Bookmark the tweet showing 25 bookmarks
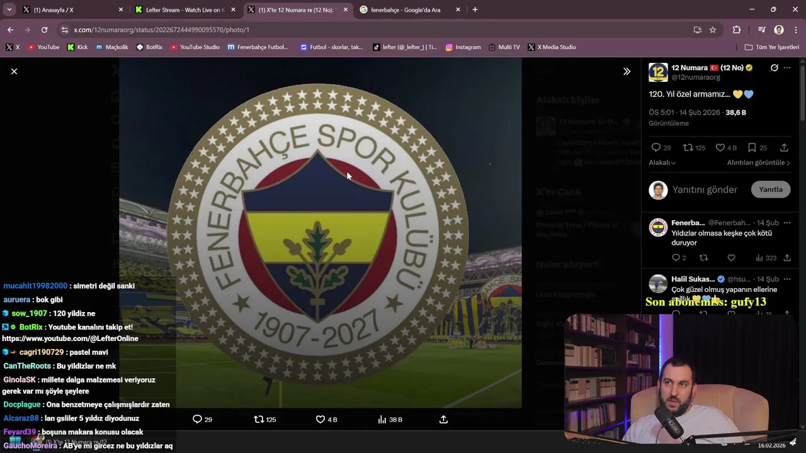806x453 pixels. pos(757,148)
